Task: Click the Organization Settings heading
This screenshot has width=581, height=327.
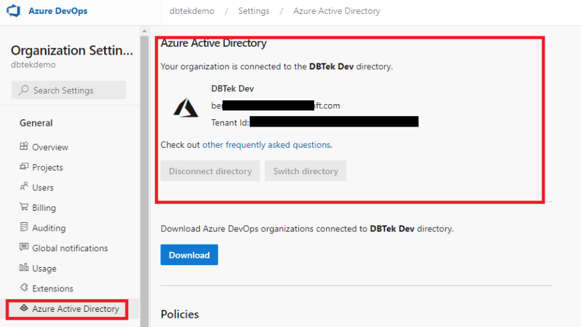Action: (72, 50)
